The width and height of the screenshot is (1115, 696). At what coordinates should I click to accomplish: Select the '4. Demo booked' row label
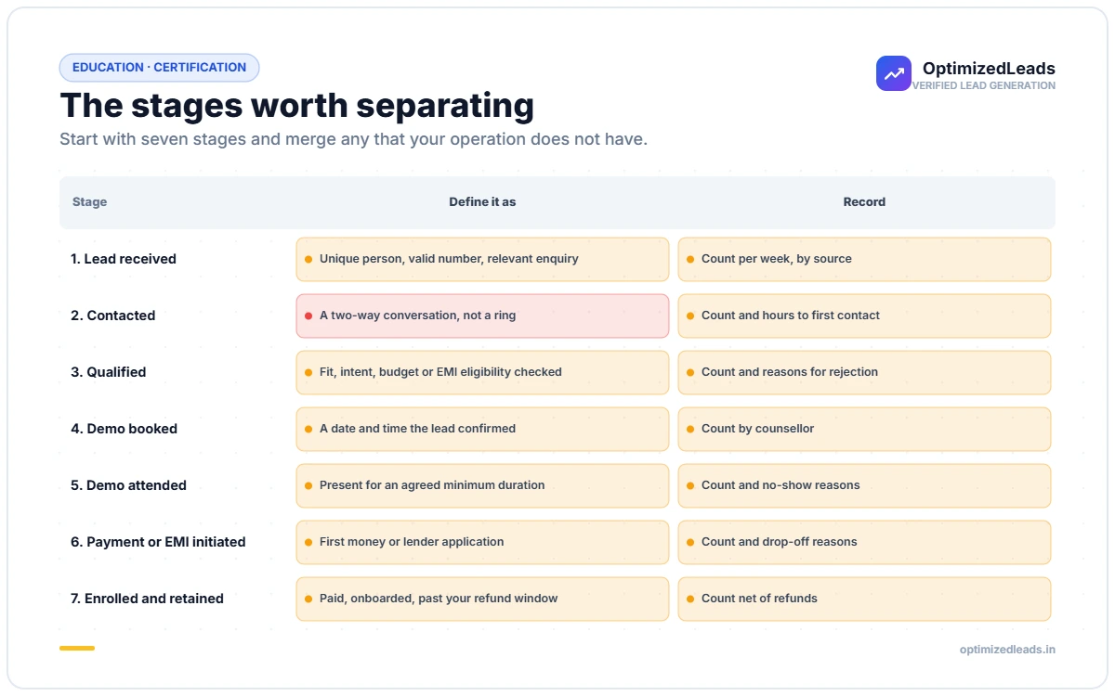tap(125, 429)
